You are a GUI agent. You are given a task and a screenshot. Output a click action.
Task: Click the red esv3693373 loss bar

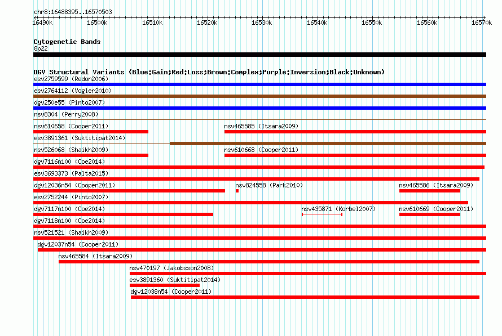coord(256,179)
